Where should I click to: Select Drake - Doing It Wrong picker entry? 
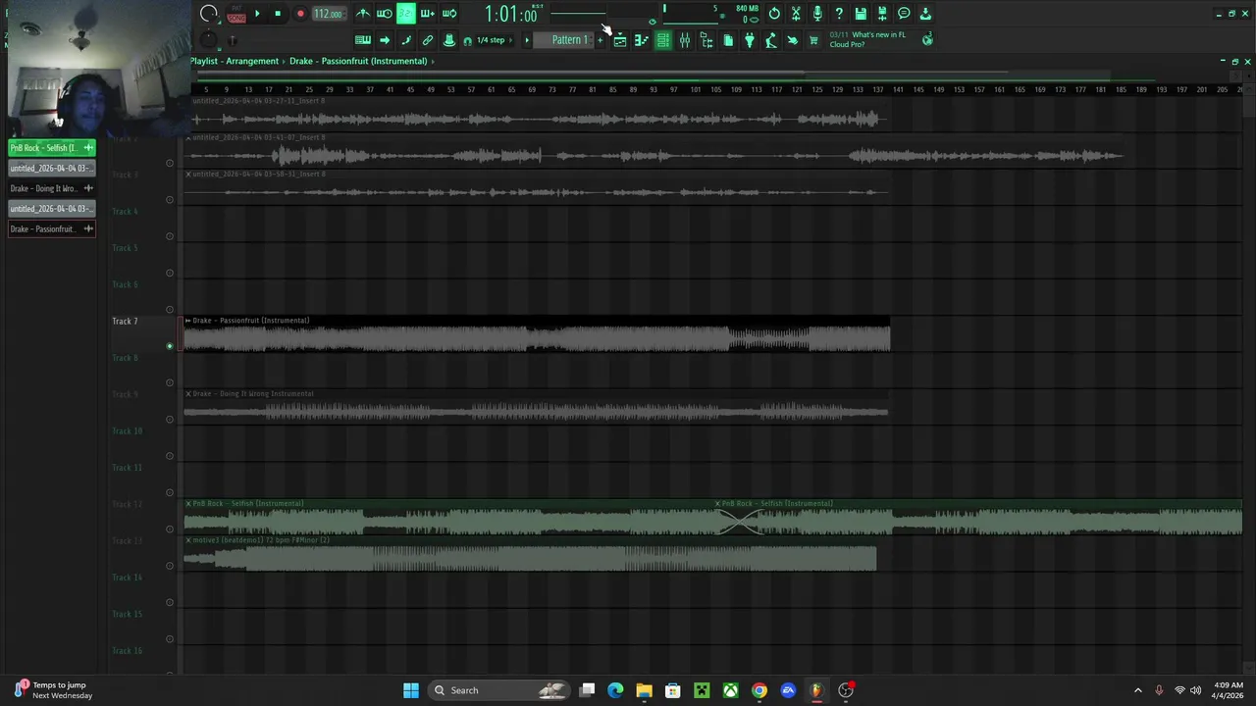(x=52, y=188)
